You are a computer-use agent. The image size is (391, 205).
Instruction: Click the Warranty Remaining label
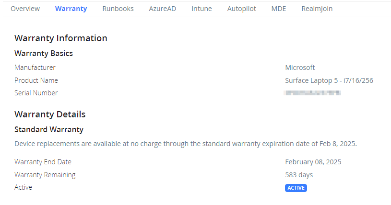pyautogui.click(x=45, y=175)
